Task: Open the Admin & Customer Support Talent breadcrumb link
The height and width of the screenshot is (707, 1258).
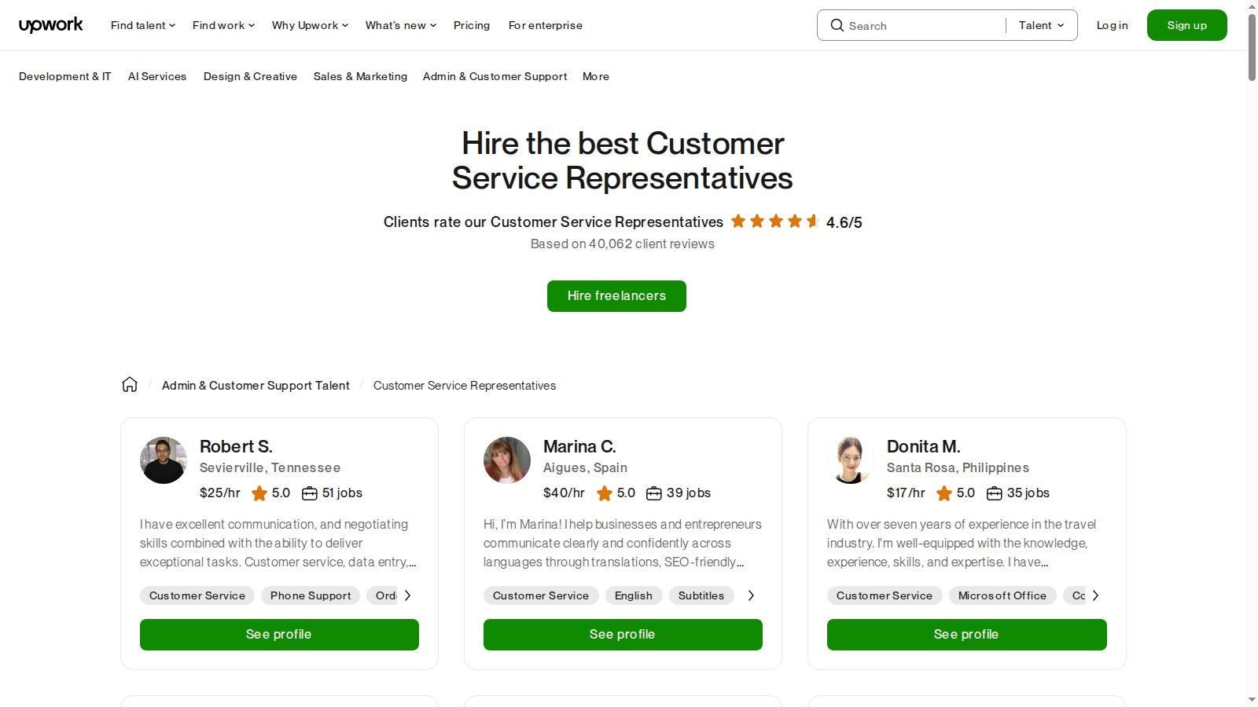Action: click(x=256, y=385)
